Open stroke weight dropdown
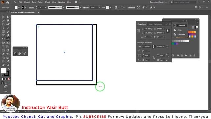Screen dimensions: 211x119 click(46, 7)
